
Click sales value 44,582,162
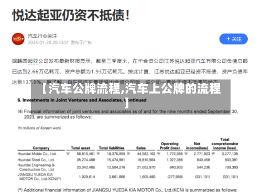click(x=146, y=154)
